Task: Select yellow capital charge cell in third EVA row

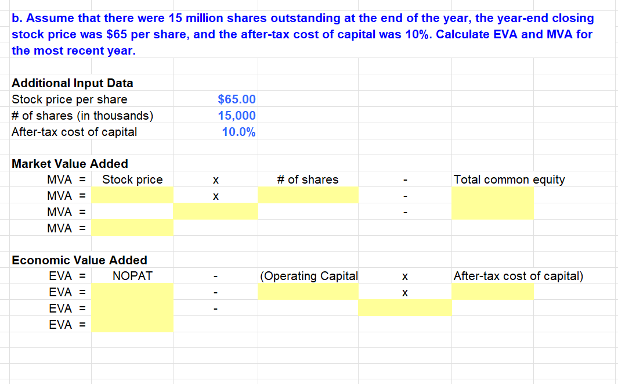Action: pos(405,308)
